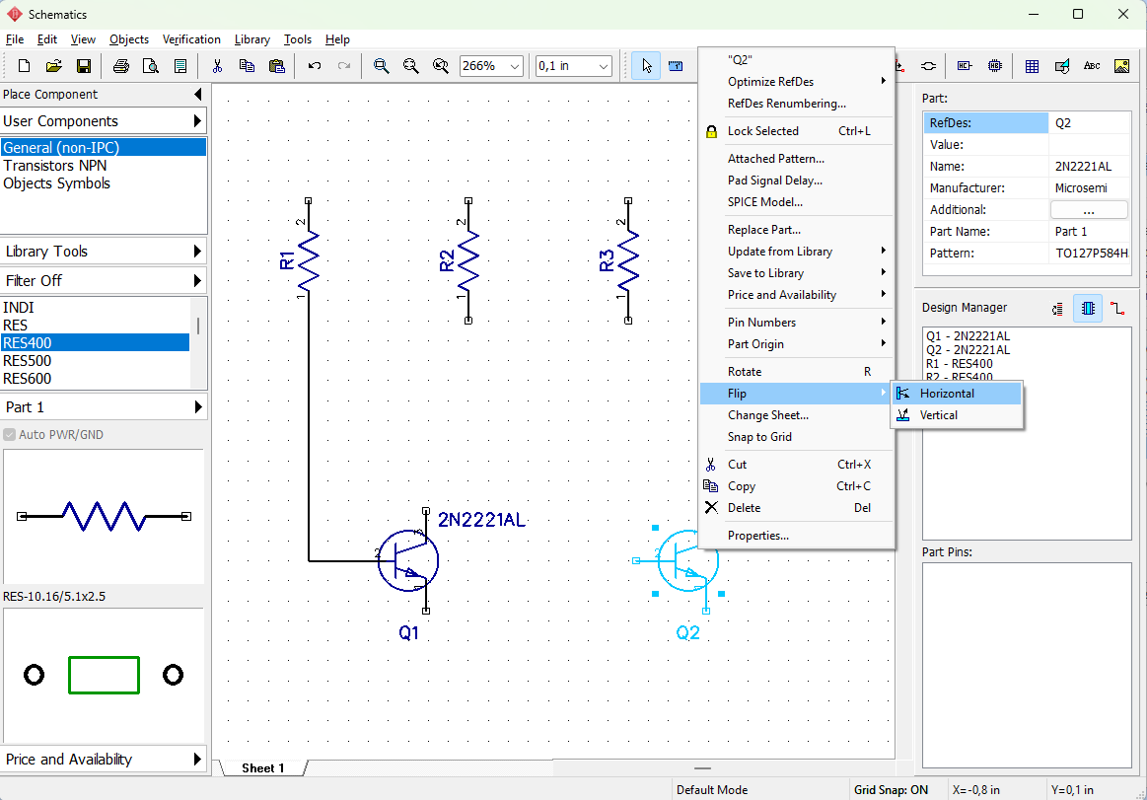Screen dimensions: 1147x800
Task: Open Properties... from the context menu
Action: coord(797,536)
